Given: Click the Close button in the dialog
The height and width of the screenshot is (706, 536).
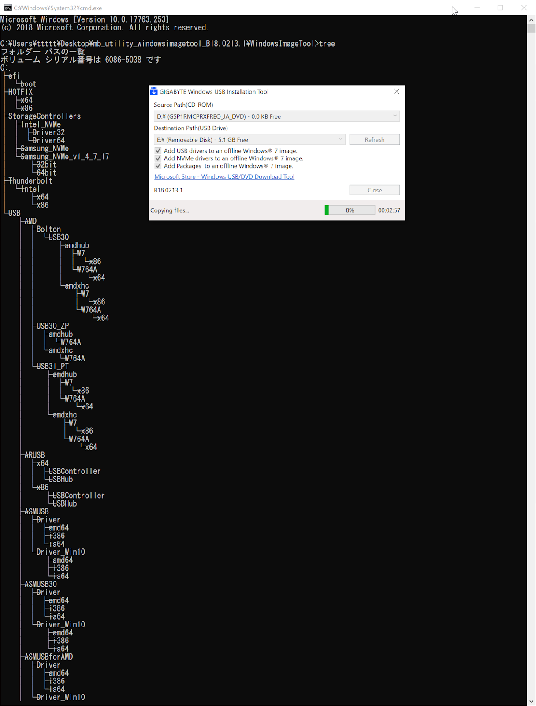Looking at the screenshot, I should 375,190.
